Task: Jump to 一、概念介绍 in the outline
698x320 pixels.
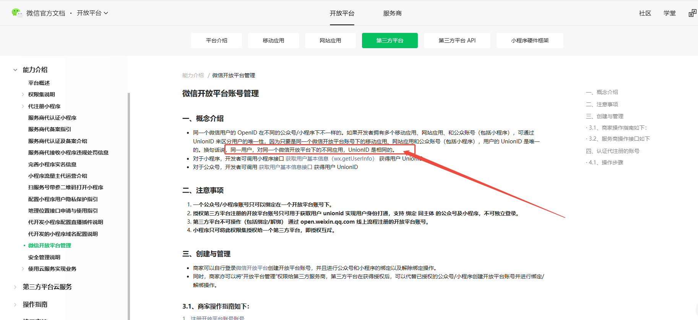Action: (602, 92)
